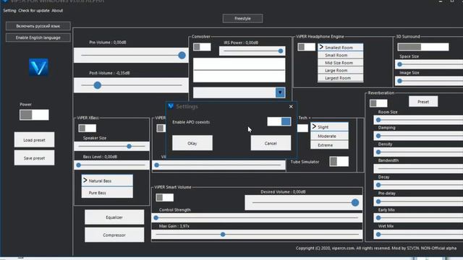Click Cancel in the Settings dialog
This screenshot has width=463, height=260.
[x=271, y=143]
